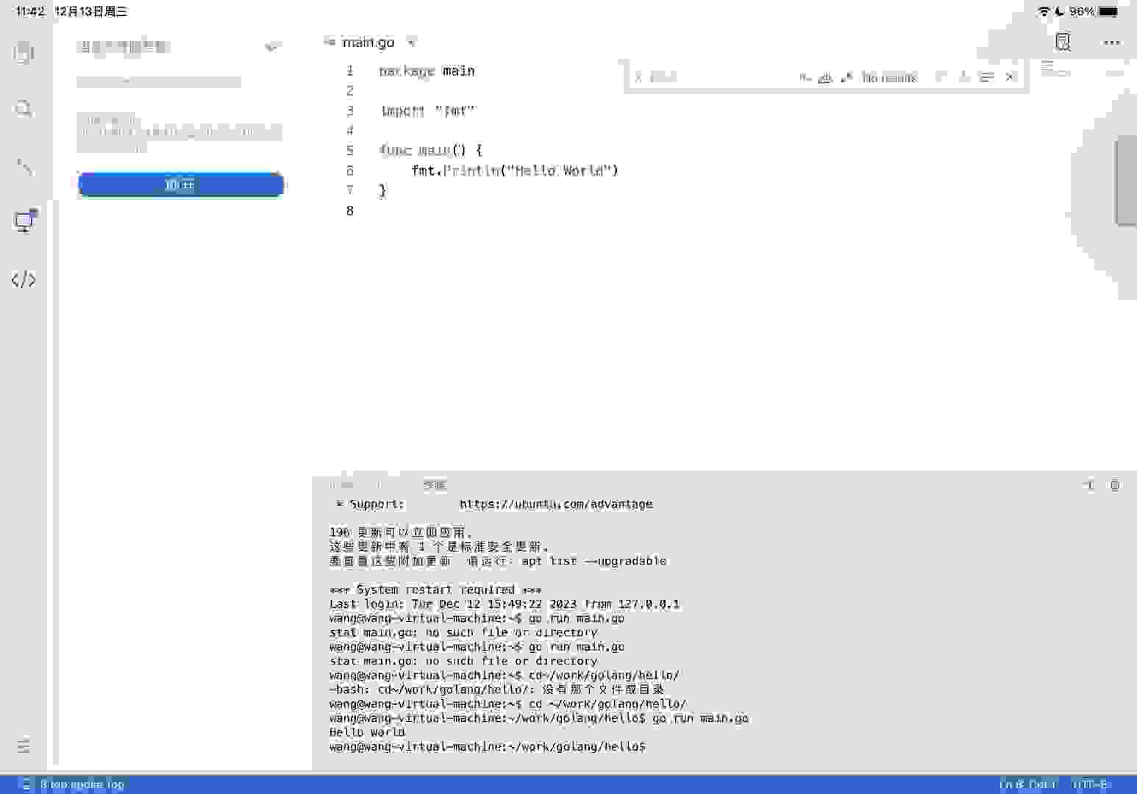Open the code brackets sidebar icon
Image resolution: width=1137 pixels, height=794 pixels.
[24, 279]
